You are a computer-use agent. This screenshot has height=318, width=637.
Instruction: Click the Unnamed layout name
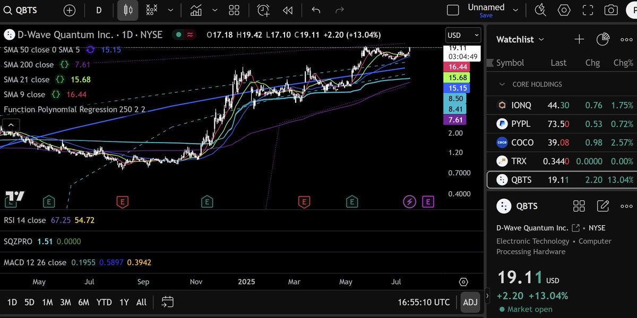(x=486, y=7)
